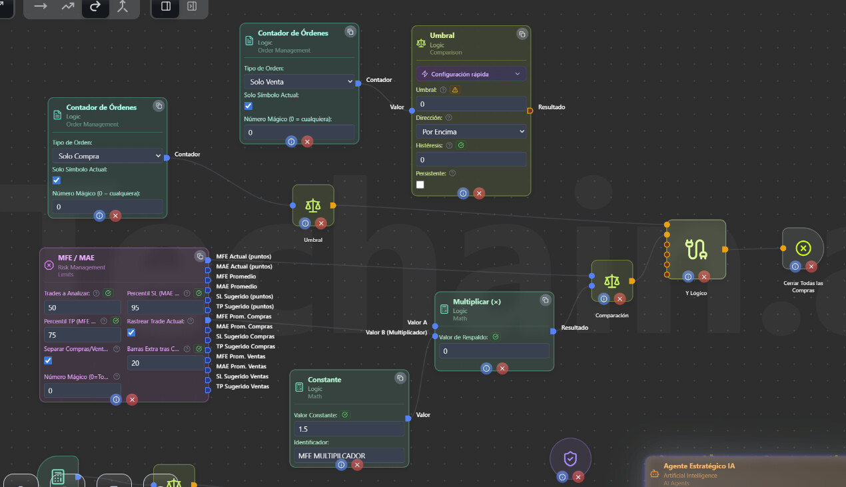Open the Solo Compra order type dropdown
The image size is (846, 487).
[x=108, y=156]
